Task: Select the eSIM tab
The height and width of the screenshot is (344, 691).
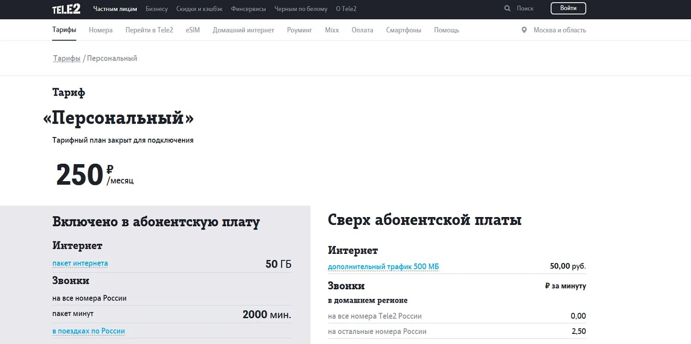Action: [193, 30]
